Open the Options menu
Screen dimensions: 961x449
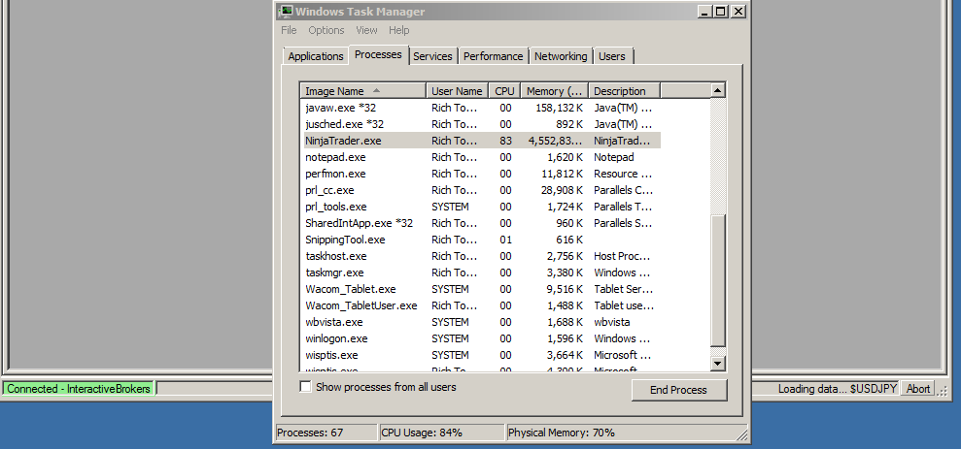[x=326, y=30]
